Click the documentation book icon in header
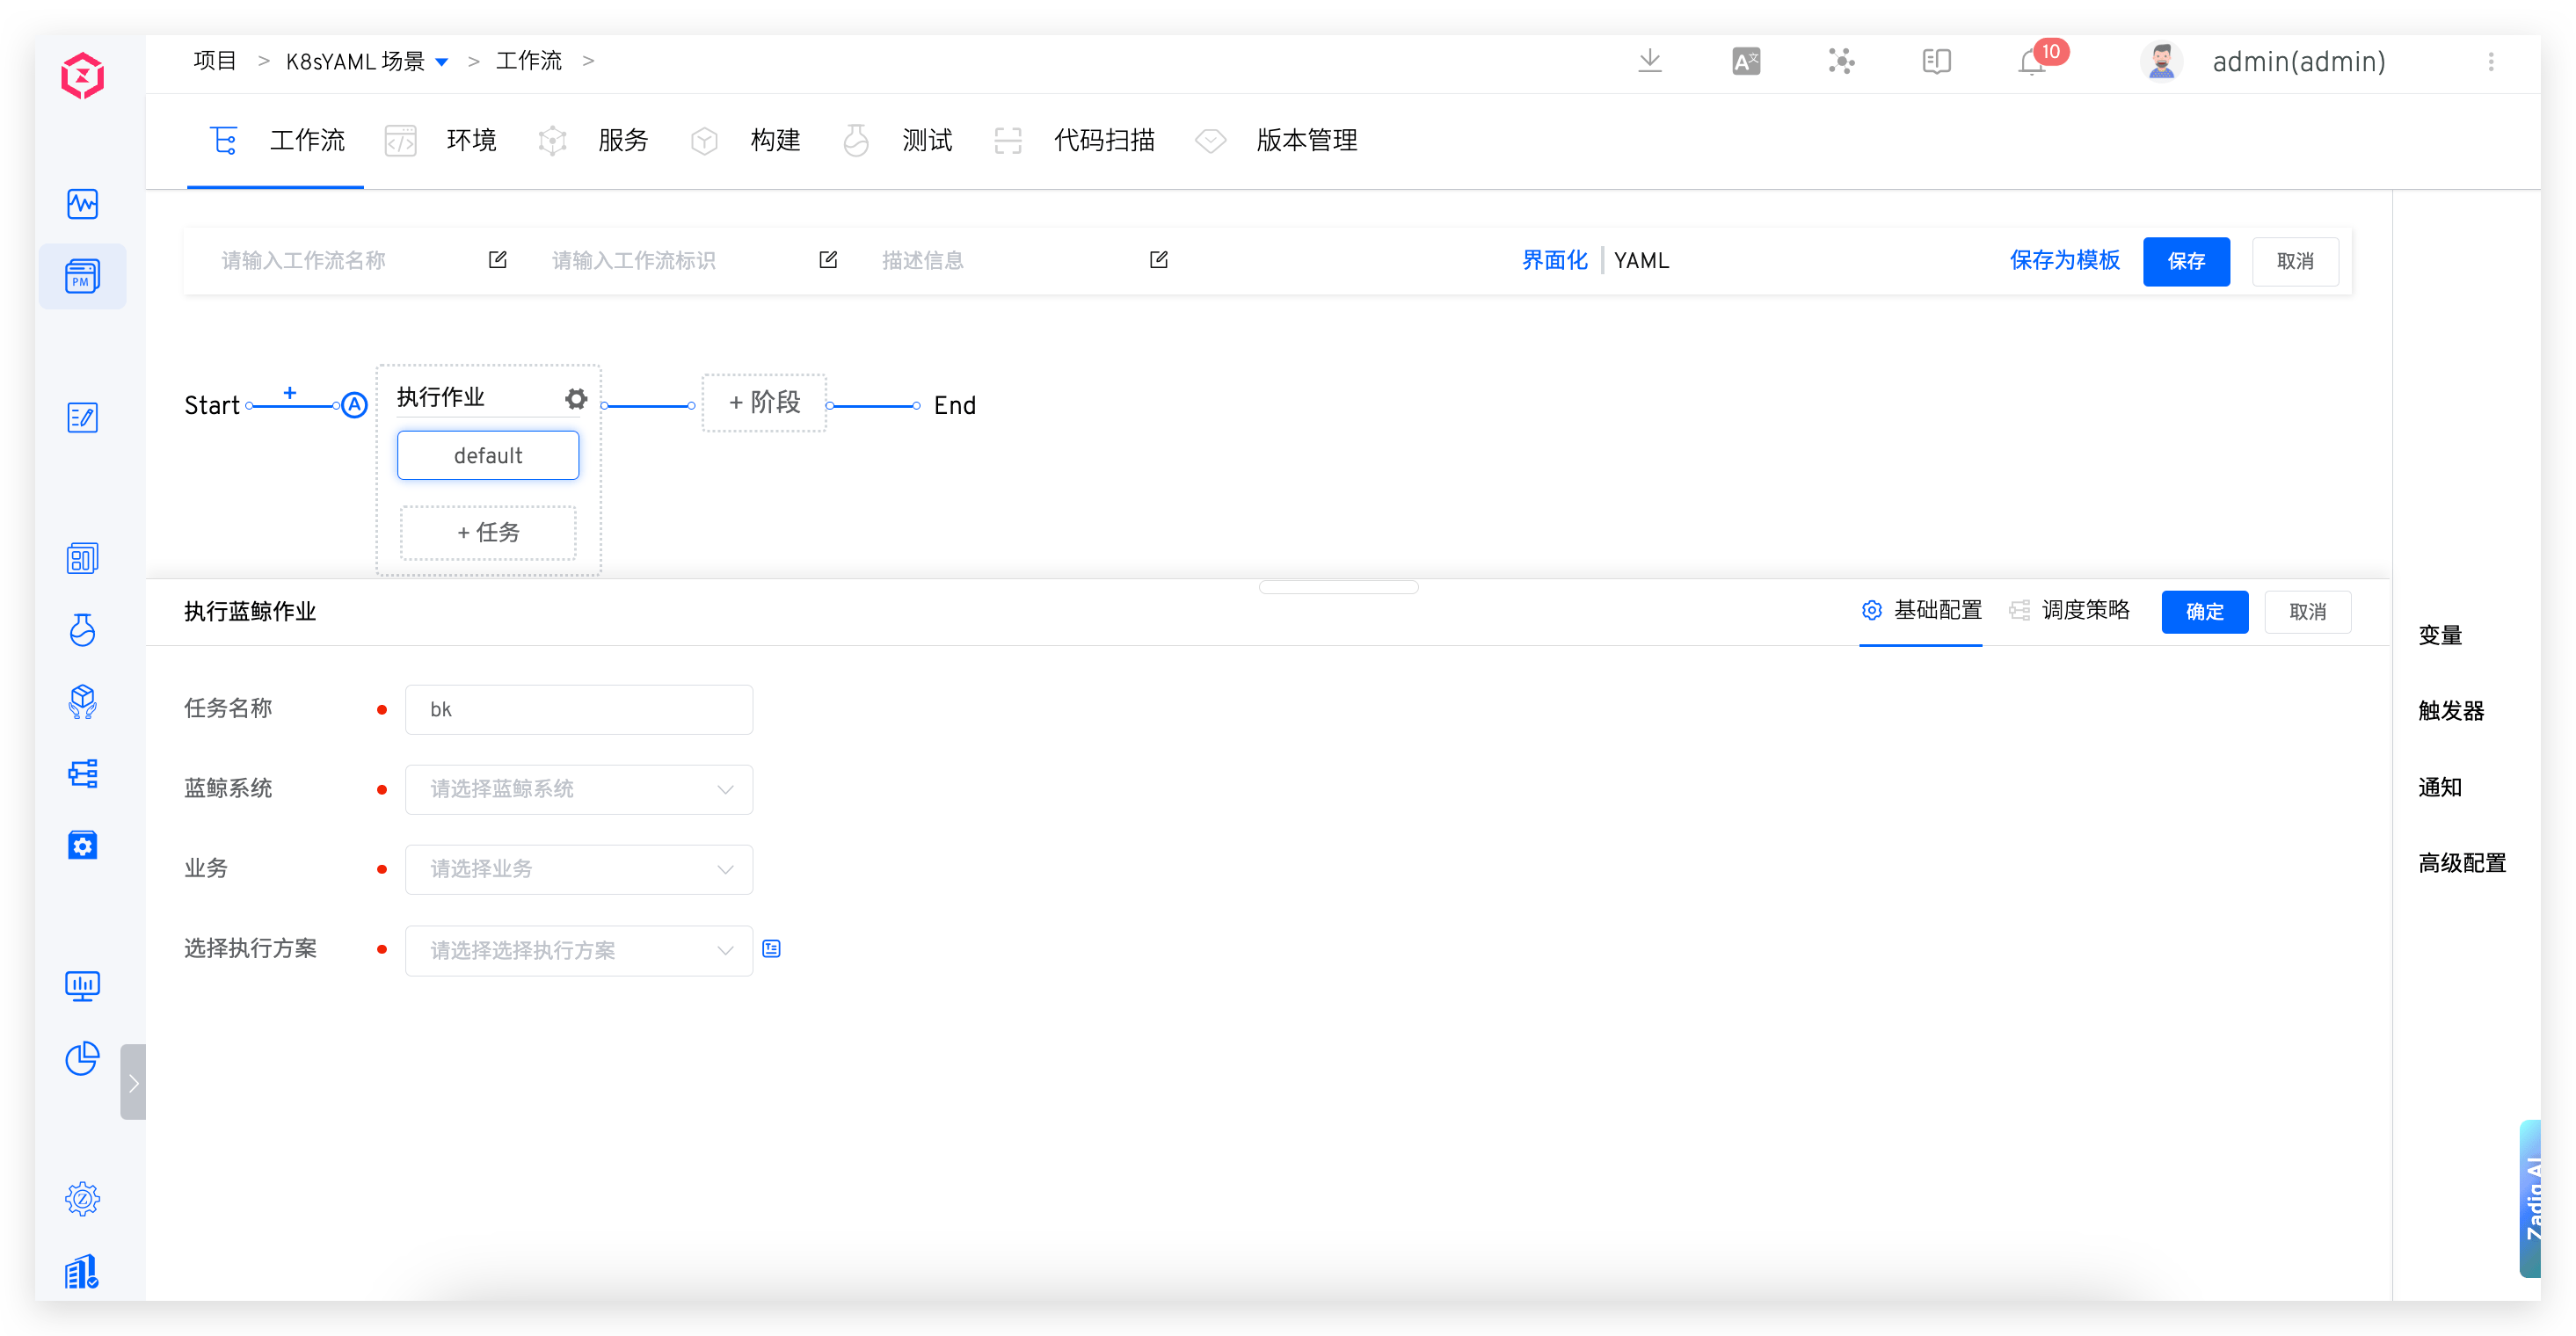This screenshot has width=2576, height=1336. coord(1936,62)
